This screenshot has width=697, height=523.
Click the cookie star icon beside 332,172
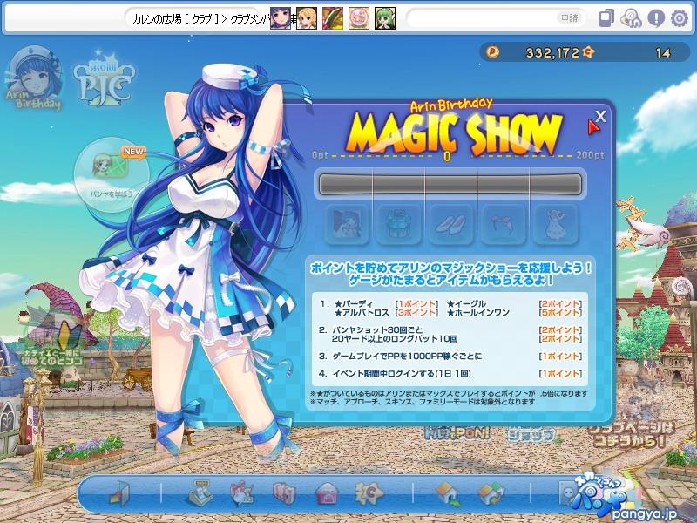589,52
